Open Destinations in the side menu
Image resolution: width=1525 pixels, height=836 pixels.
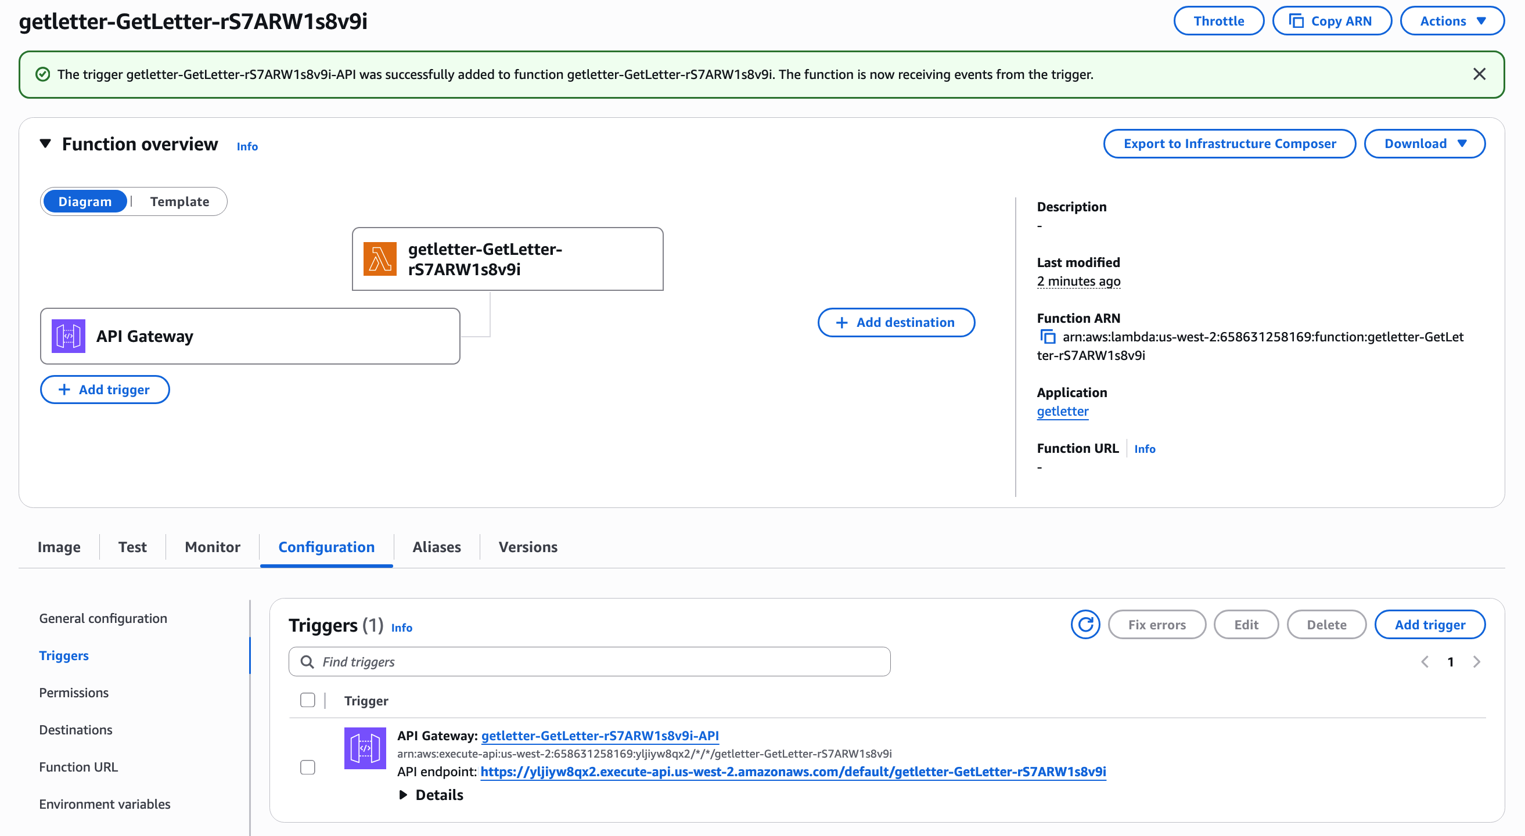point(75,730)
